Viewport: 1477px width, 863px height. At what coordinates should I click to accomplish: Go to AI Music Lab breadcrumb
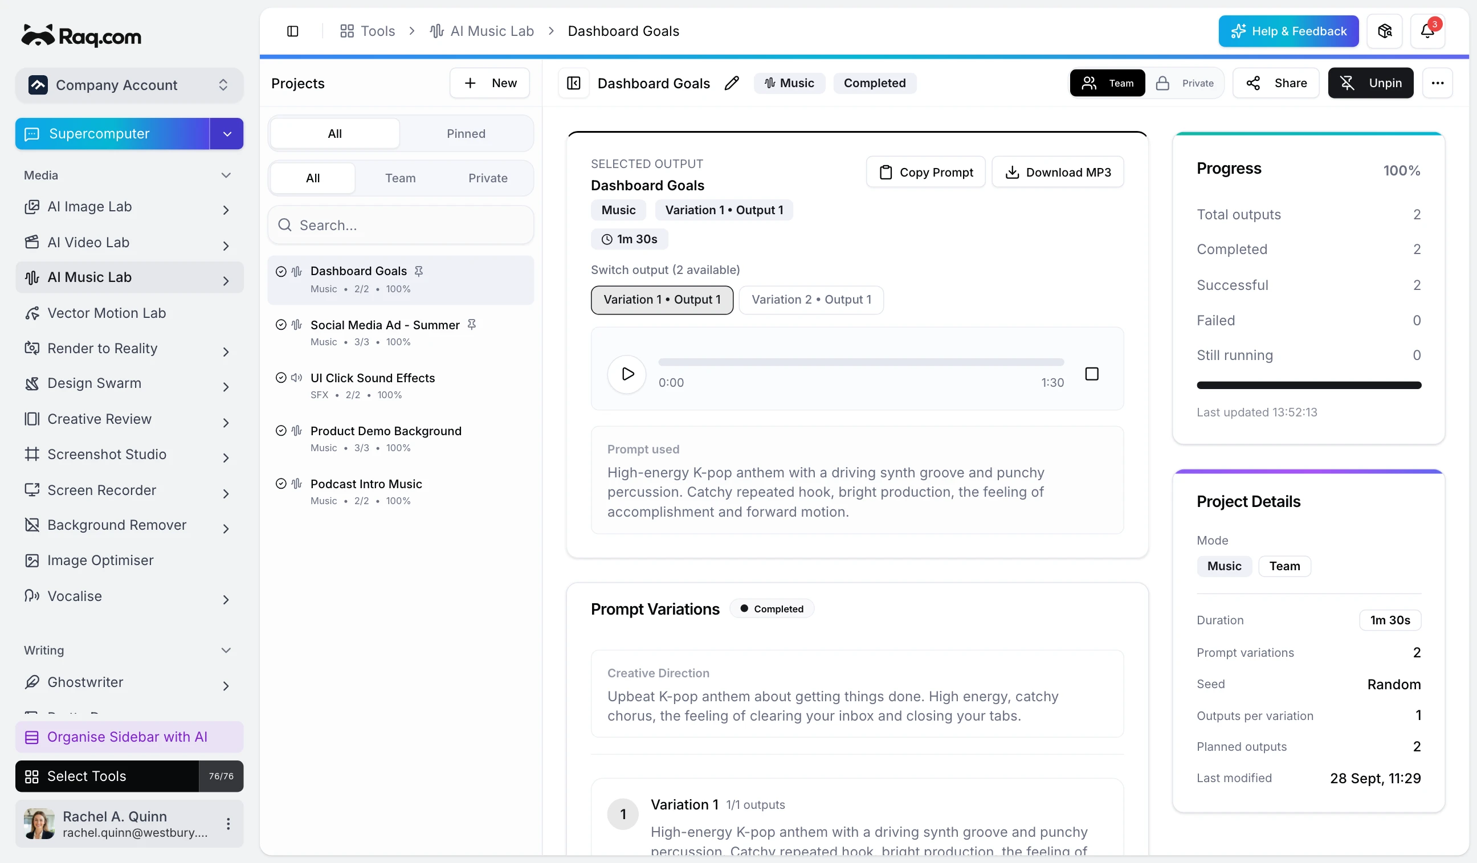(482, 31)
